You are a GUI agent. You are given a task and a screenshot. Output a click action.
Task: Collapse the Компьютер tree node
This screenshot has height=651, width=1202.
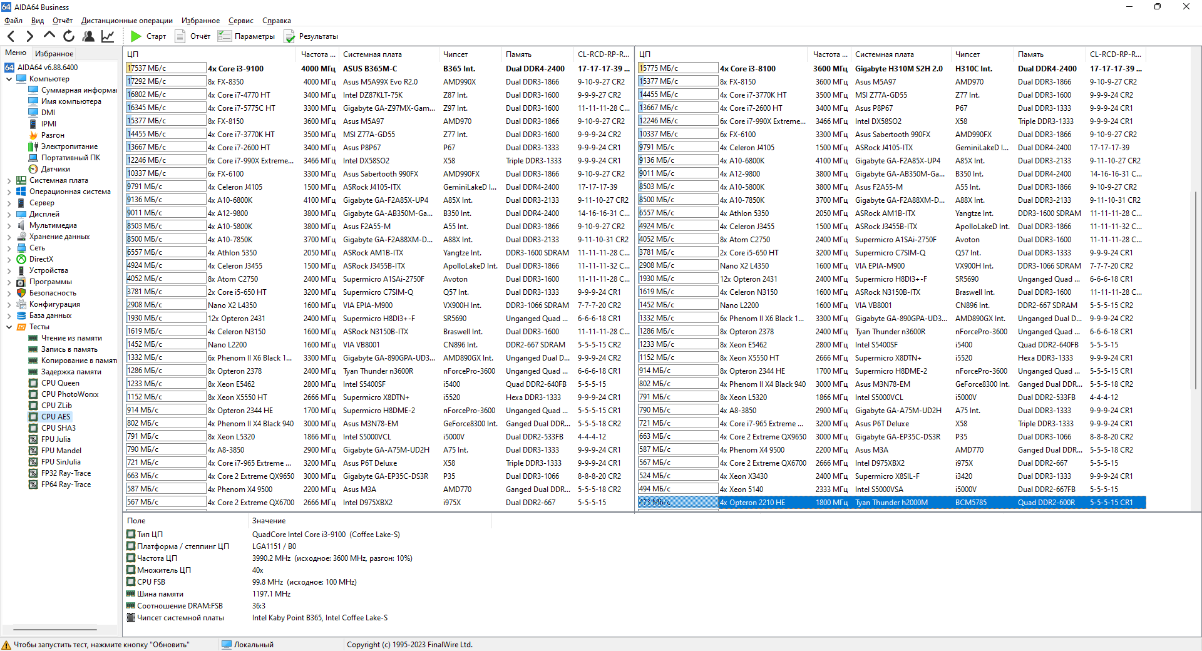(x=9, y=79)
